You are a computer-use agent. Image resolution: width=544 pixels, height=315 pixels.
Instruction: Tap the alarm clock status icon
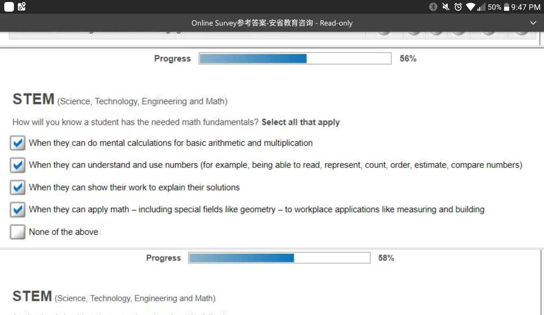click(x=458, y=7)
